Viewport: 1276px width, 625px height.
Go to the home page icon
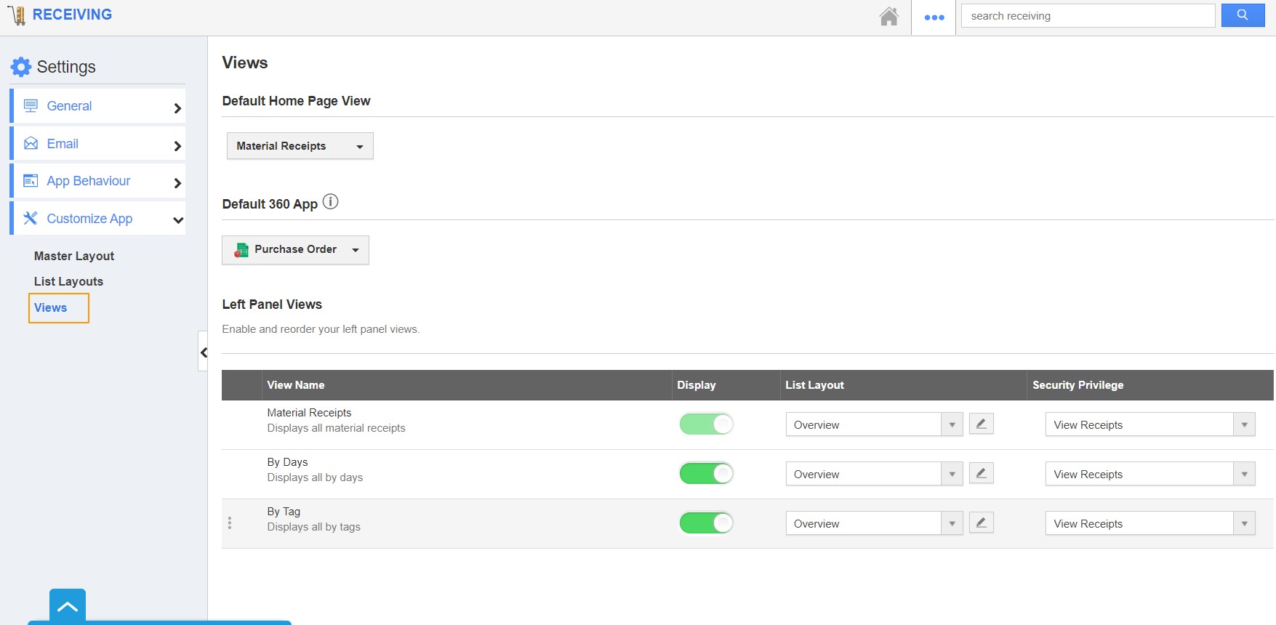(x=888, y=16)
